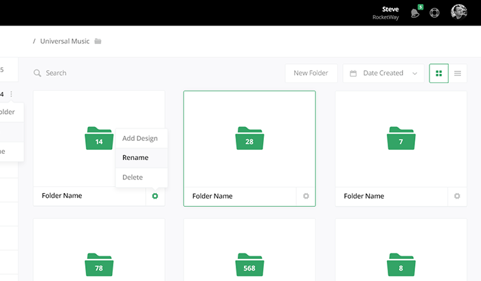This screenshot has height=281, width=481.
Task: Choose Rename from context menu
Action: click(142, 158)
